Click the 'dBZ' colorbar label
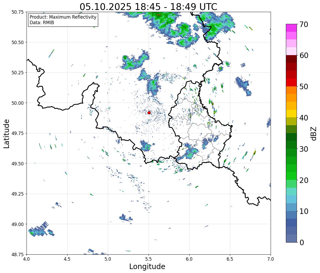320x273 pixels. [313, 133]
